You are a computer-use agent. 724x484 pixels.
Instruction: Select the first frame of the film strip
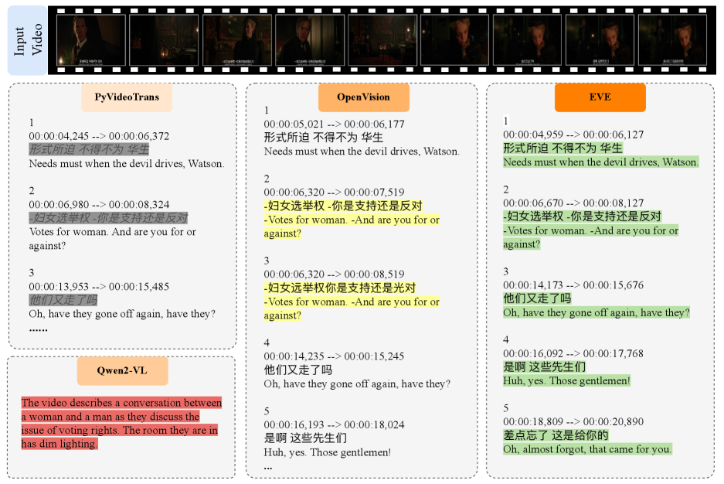pyautogui.click(x=91, y=40)
